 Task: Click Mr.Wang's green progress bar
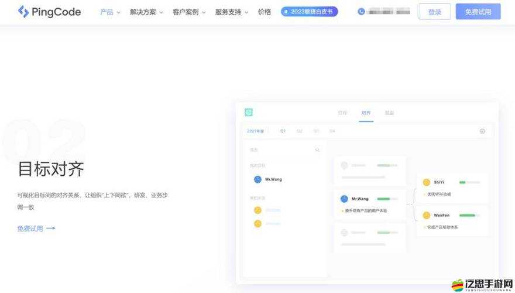387,199
